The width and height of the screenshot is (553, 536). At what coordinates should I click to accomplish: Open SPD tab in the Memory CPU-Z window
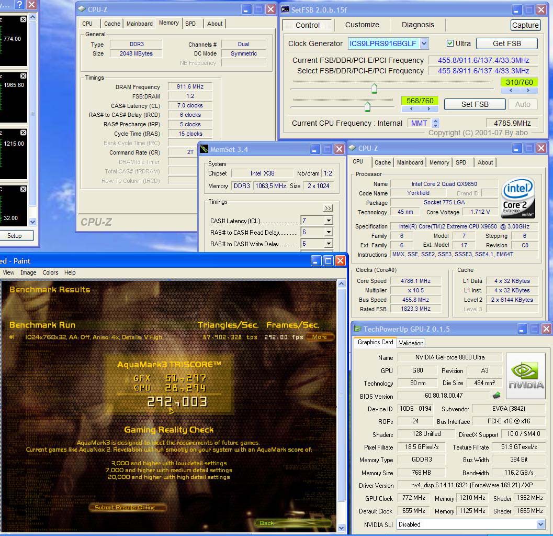tap(190, 24)
